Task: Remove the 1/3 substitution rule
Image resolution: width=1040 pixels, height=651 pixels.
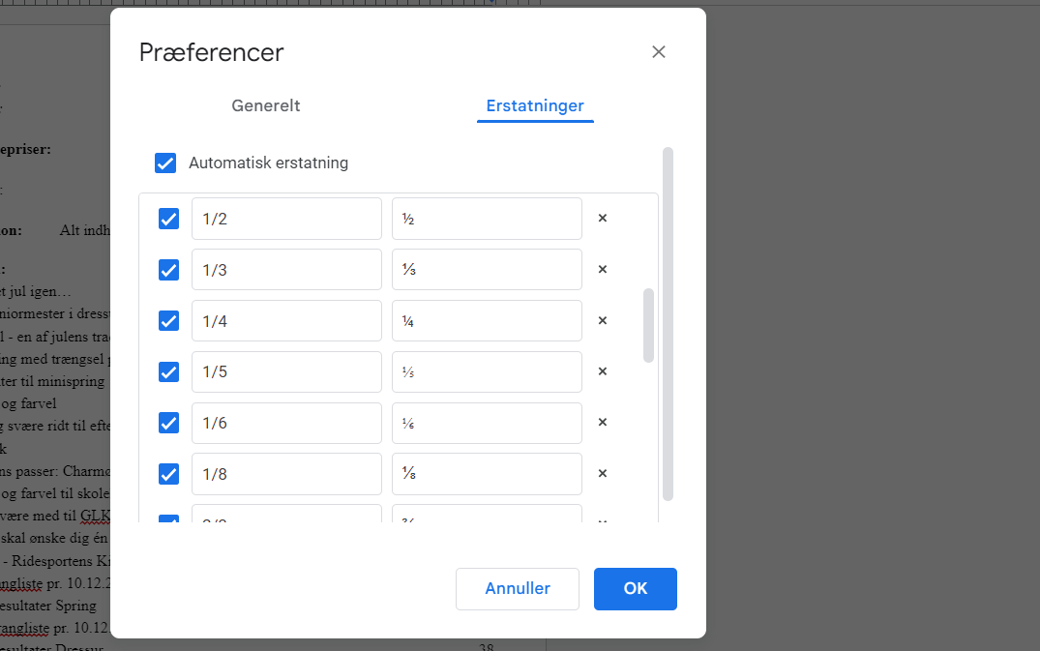Action: click(x=602, y=269)
